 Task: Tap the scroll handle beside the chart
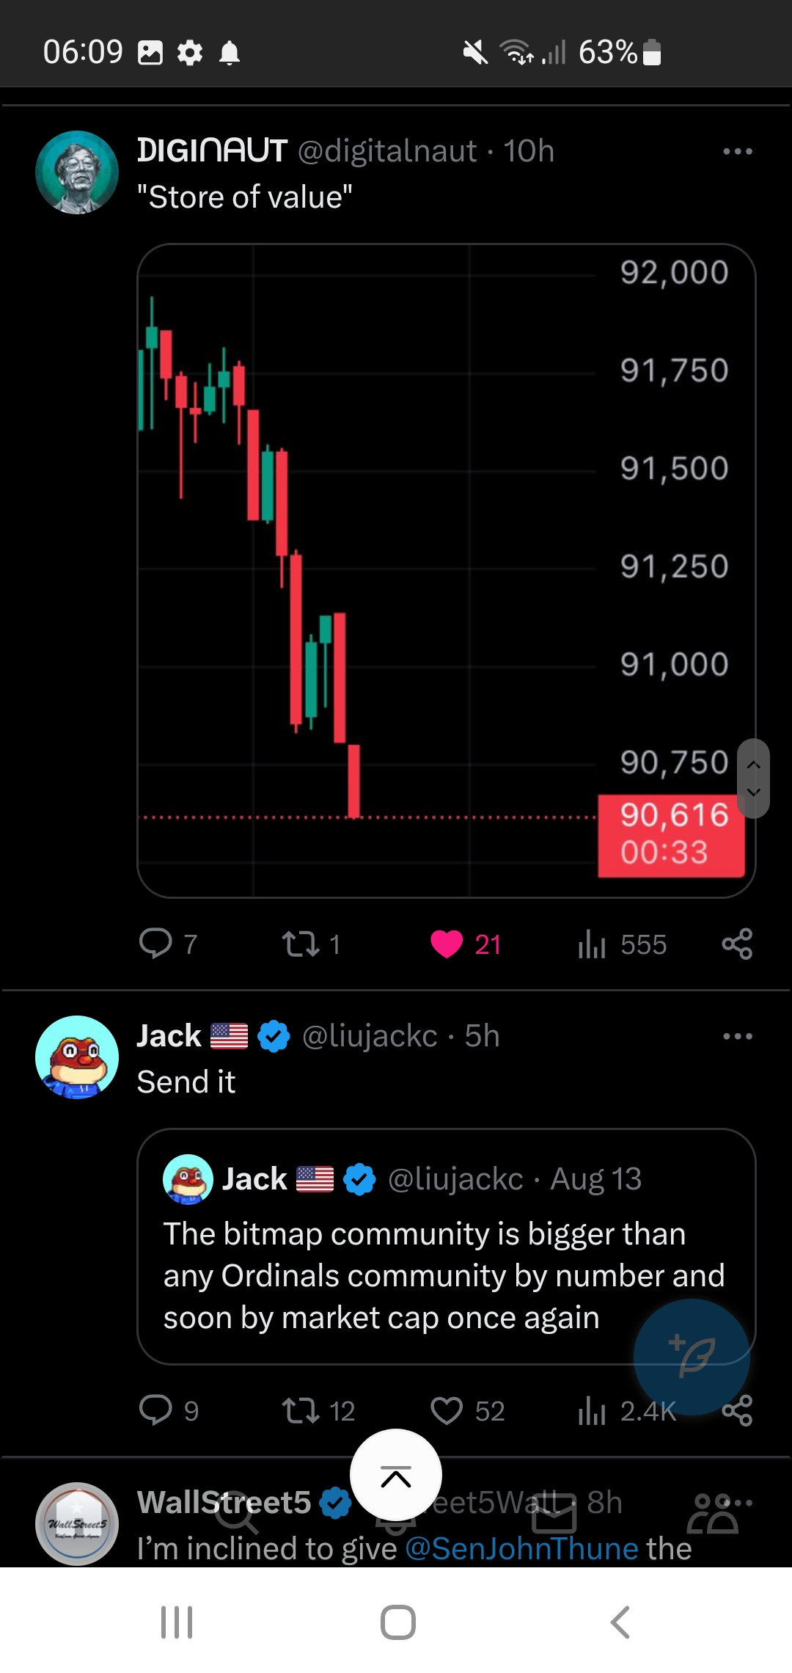pyautogui.click(x=753, y=778)
